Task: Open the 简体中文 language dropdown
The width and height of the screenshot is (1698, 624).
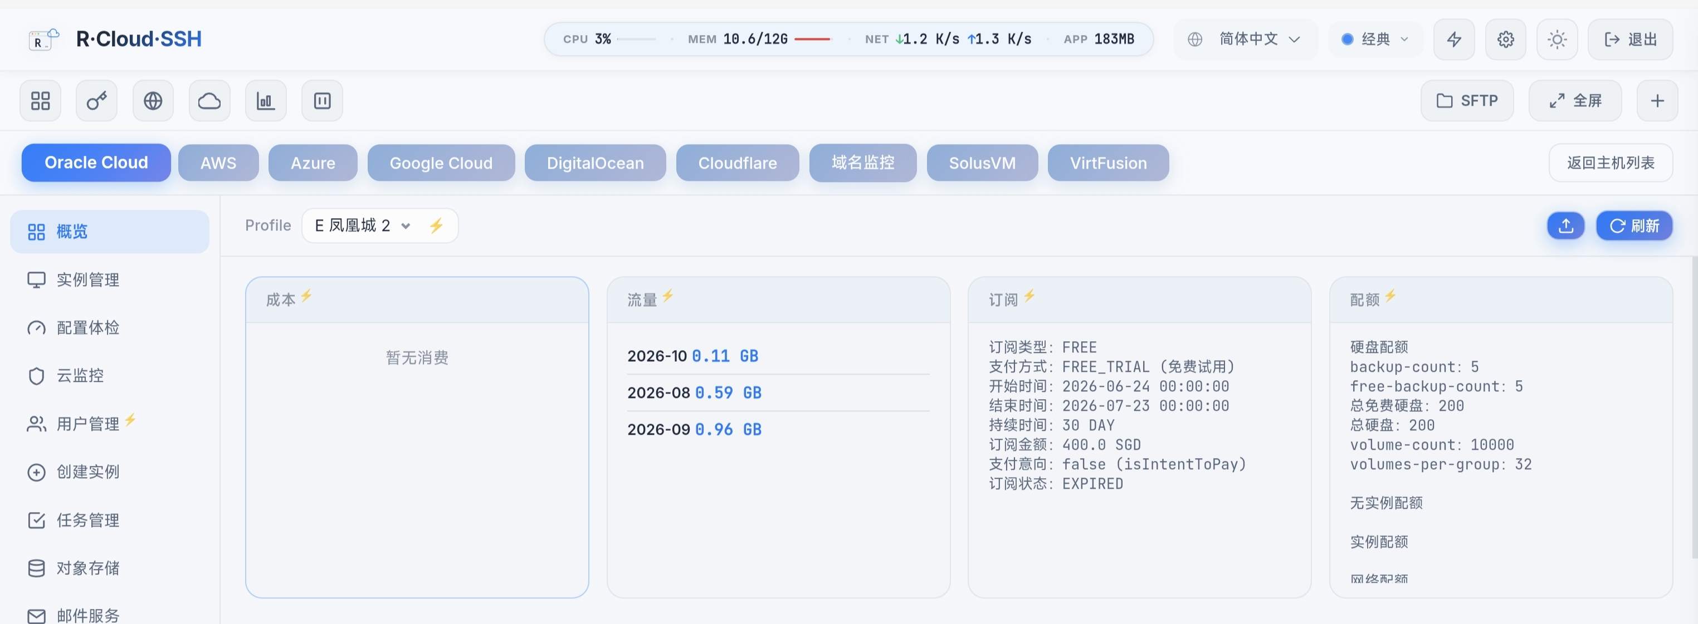Action: (1246, 40)
